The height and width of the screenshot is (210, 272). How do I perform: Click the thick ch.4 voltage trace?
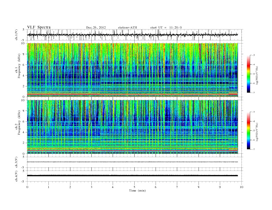pos(132,176)
